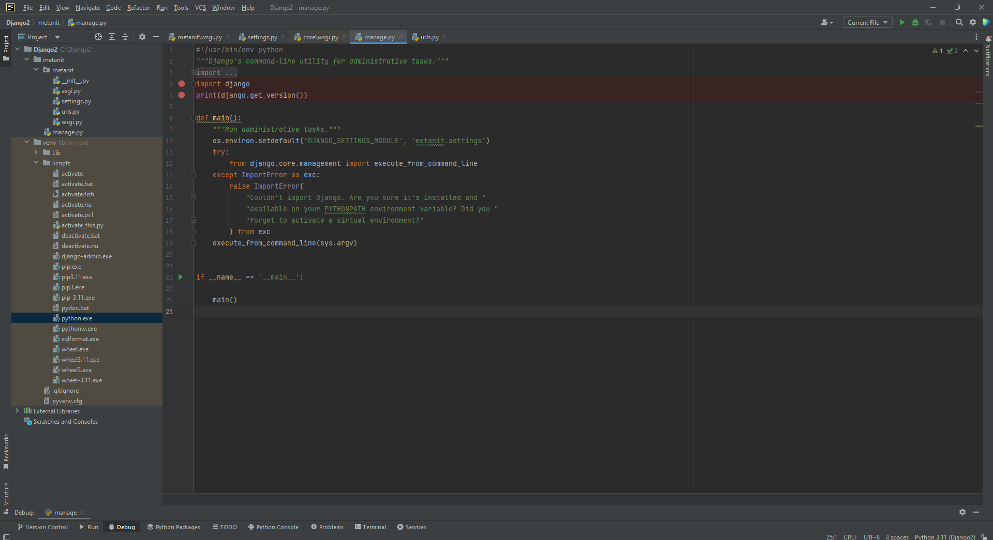Open the Code With Me user icon
993x540 pixels.
point(827,22)
